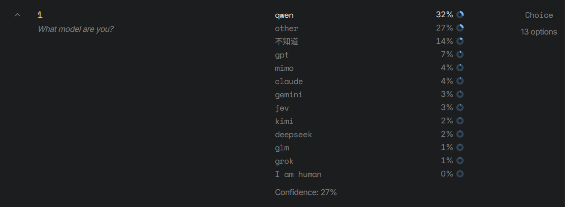Click the 13 options text

click(x=539, y=32)
